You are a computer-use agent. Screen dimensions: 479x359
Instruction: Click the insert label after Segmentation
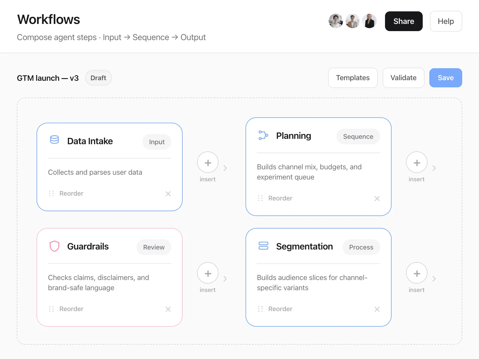(x=417, y=290)
